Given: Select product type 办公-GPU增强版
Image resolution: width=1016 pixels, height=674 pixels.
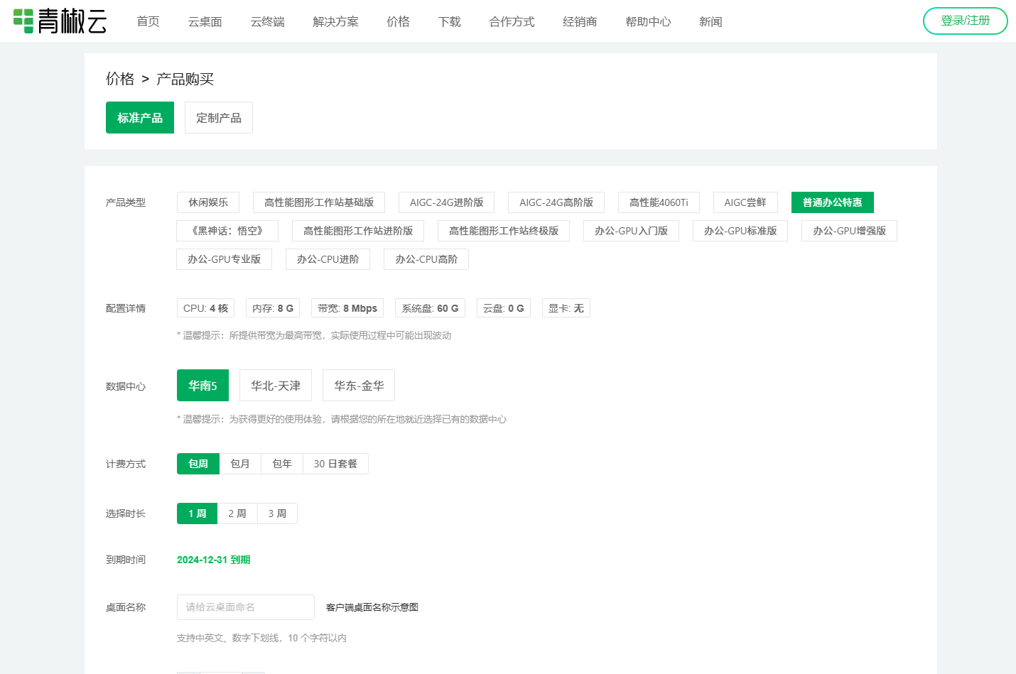Looking at the screenshot, I should 849,231.
